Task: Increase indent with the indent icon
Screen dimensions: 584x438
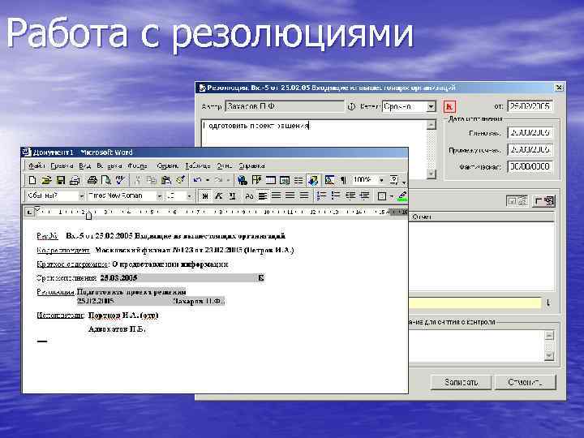Action: click(x=365, y=196)
